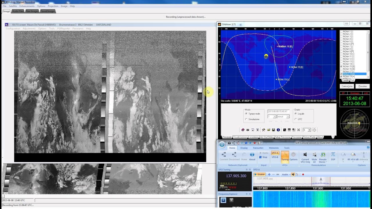372x209 pixels.
Task: Select VFO A square in Frequency Explorer
Action: pos(223,200)
